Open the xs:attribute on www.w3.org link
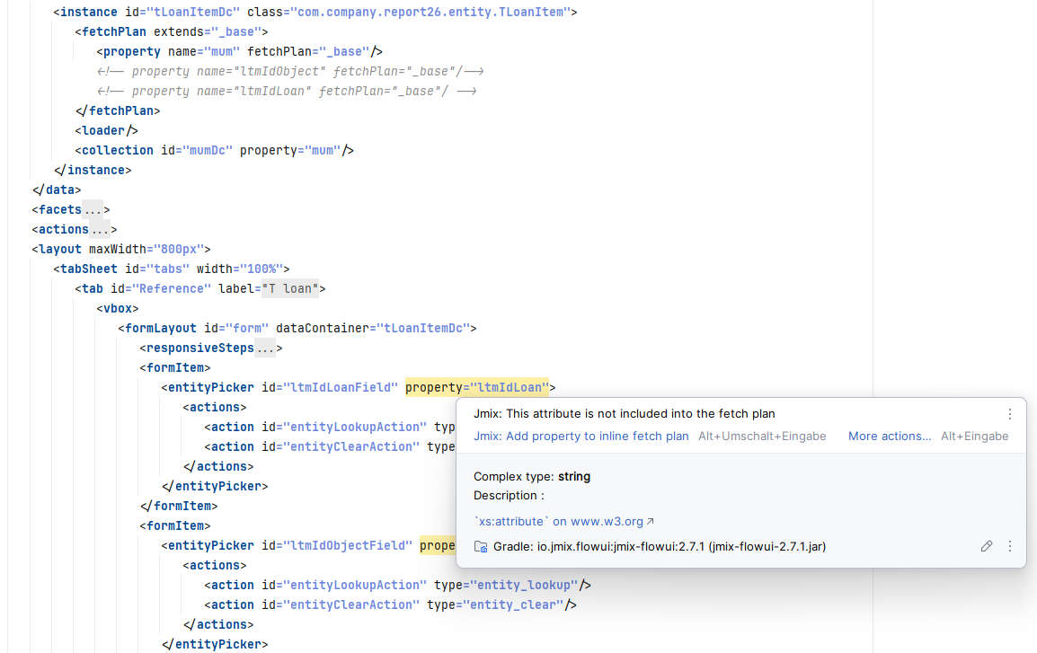The width and height of the screenshot is (1037, 653). (563, 521)
